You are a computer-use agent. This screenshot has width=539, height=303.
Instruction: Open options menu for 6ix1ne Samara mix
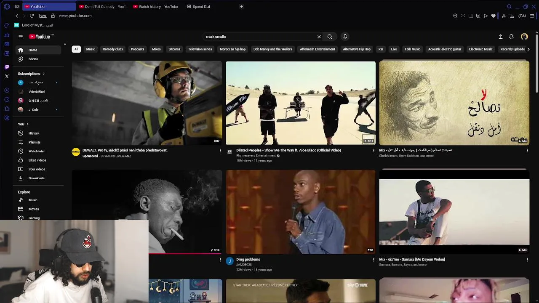(x=527, y=260)
